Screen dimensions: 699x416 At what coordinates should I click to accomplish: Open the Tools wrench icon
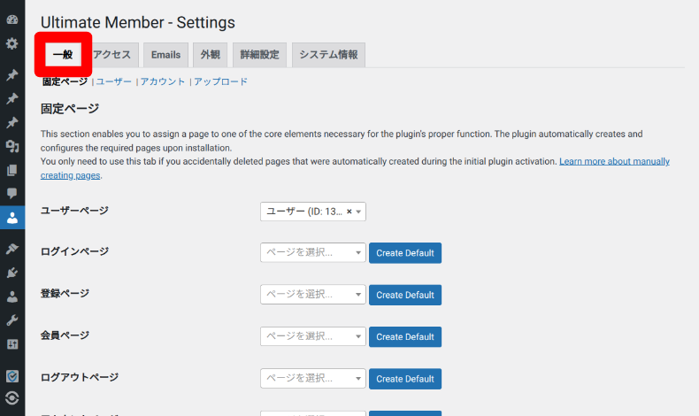tap(12, 320)
